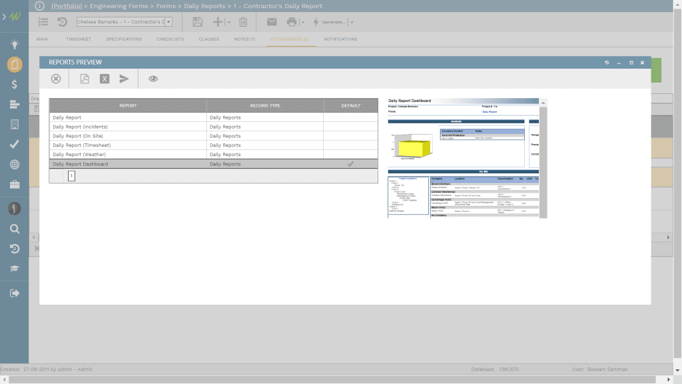Viewport: 682px width, 384px height.
Task: Open the globe sidebar icon
Action: pos(15,165)
